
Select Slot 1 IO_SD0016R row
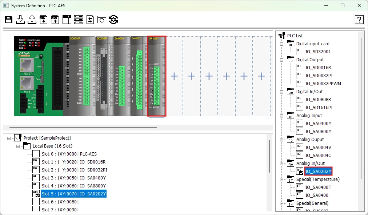74,162
